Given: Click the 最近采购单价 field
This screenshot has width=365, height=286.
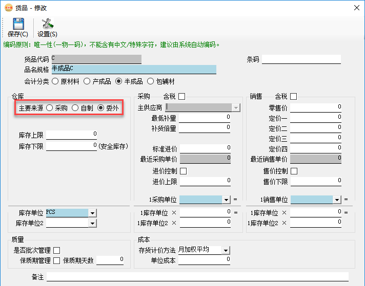Looking at the screenshot, I should (x=205, y=159).
